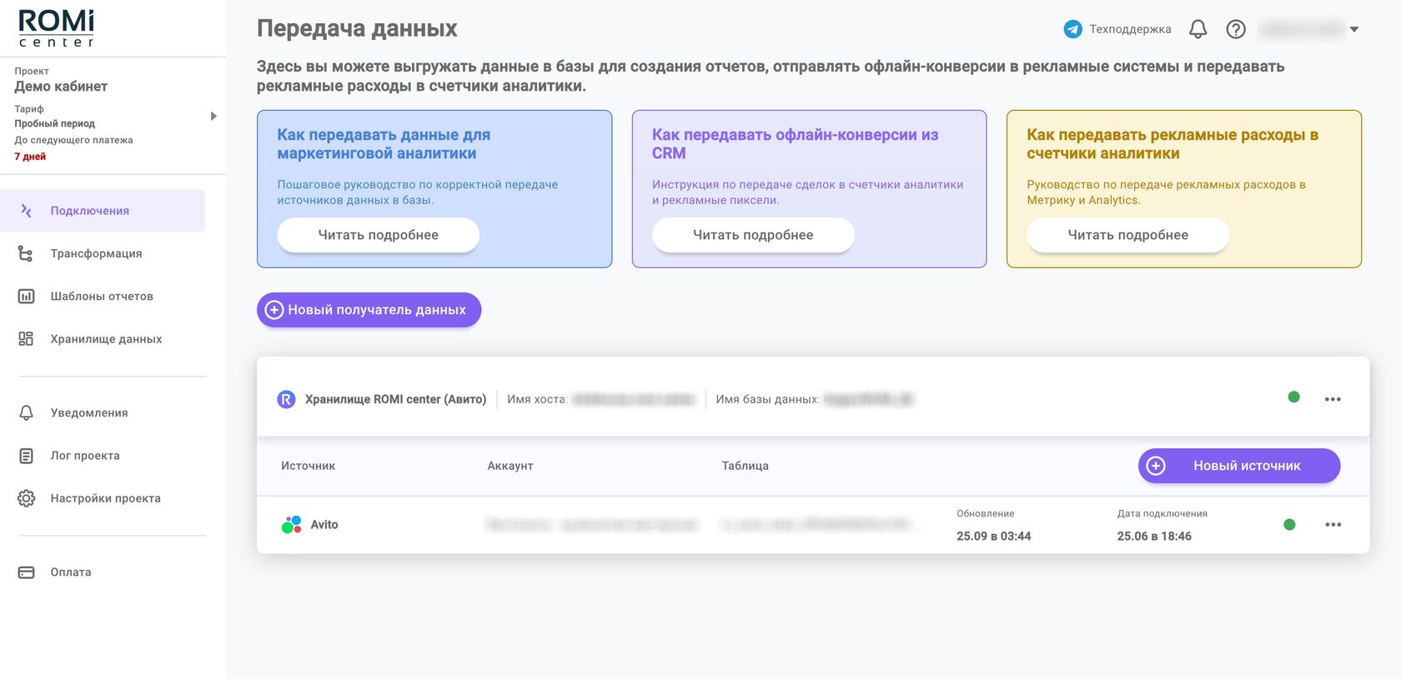Click the Настройки проекта gear icon
Screen dimensions: 1401x679
[x=26, y=498]
